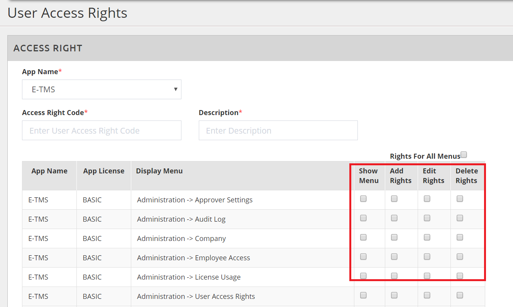Check Show Menu for Approver Settings

(x=363, y=199)
